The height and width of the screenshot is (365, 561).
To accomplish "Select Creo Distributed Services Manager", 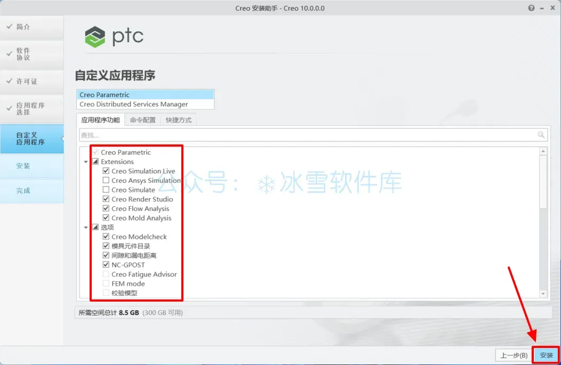I will 145,104.
